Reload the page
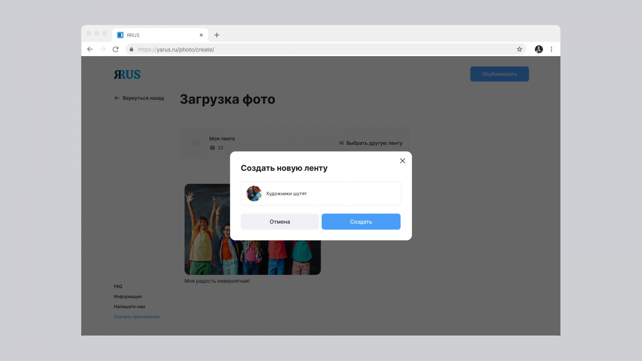This screenshot has width=642, height=361. click(116, 49)
